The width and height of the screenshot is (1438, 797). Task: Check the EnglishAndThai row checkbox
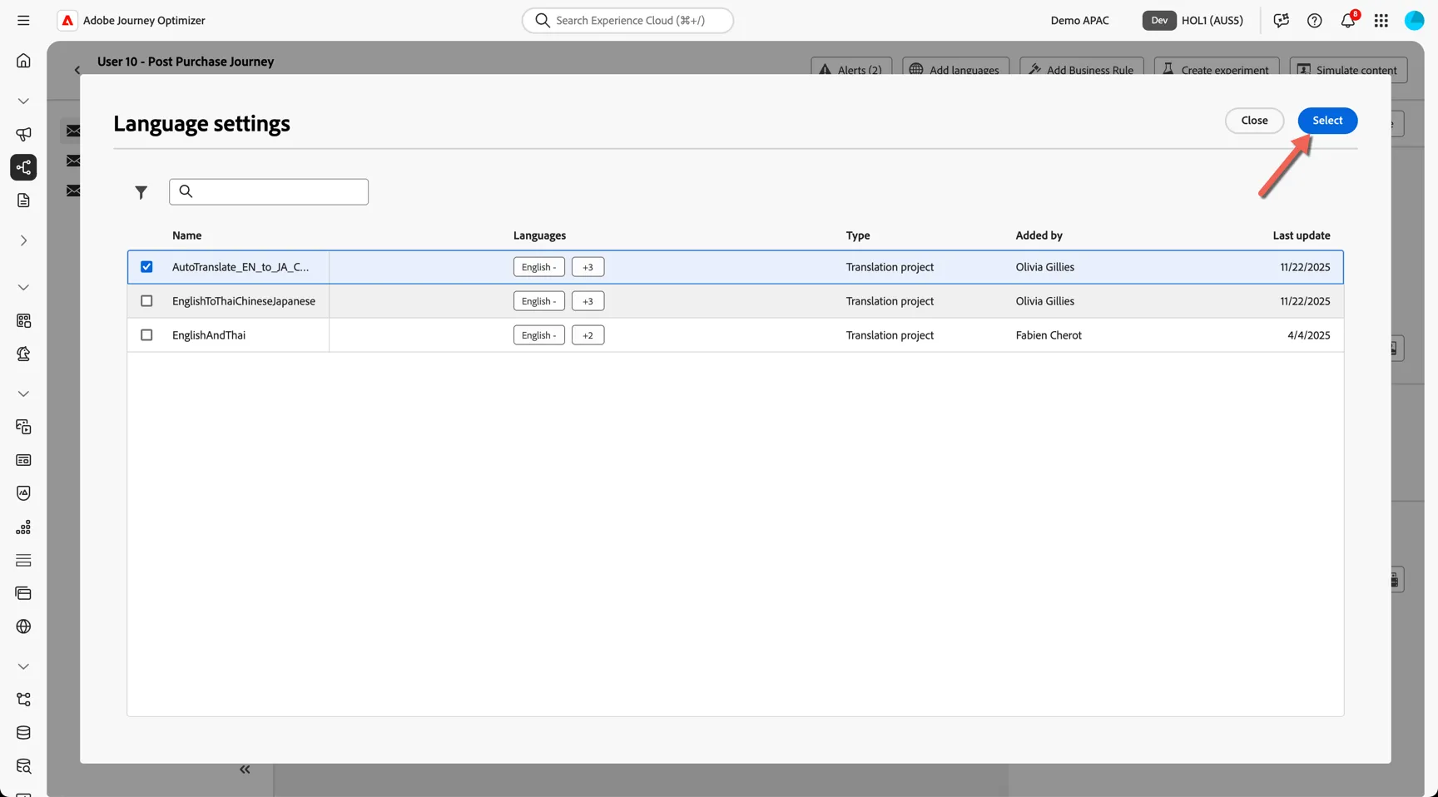(x=146, y=335)
